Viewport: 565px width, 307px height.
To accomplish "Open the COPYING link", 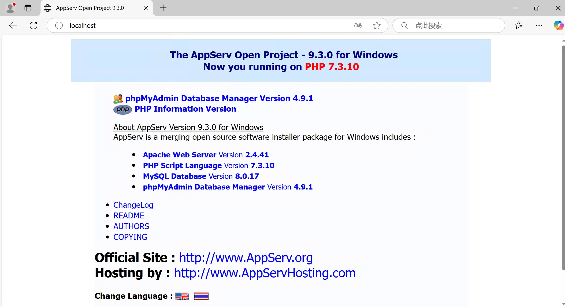I will [130, 237].
